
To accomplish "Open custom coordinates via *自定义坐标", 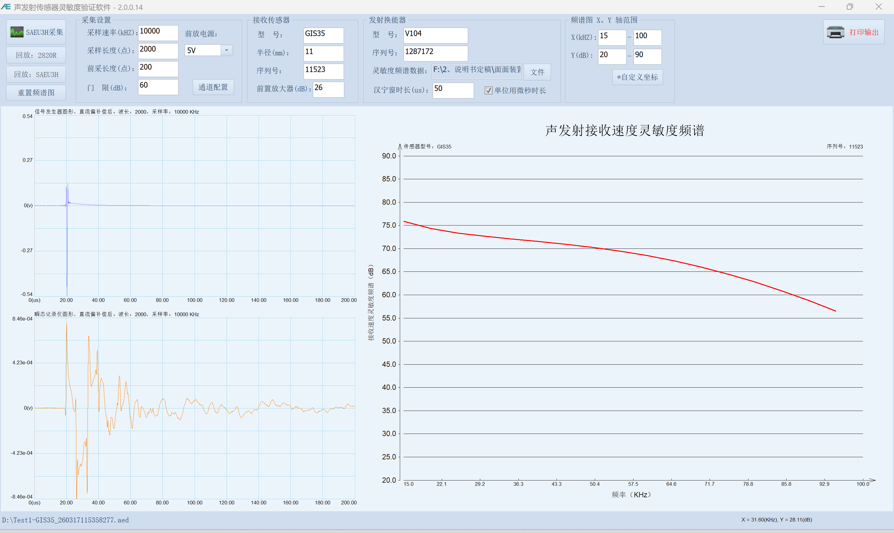I will point(637,77).
